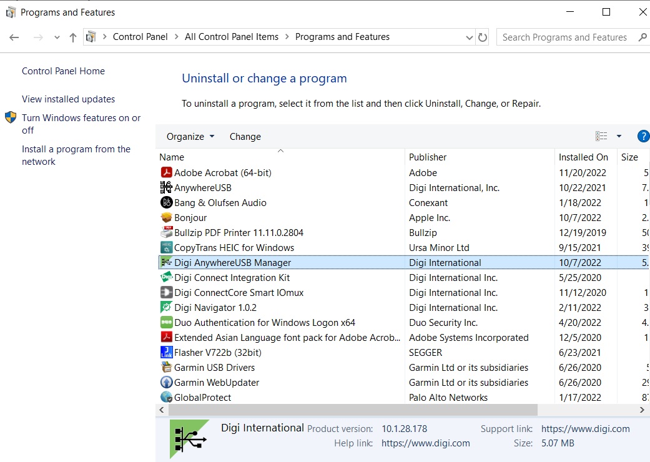Click the Digi Connect Integration Kit icon
The width and height of the screenshot is (650, 462).
[x=166, y=277]
